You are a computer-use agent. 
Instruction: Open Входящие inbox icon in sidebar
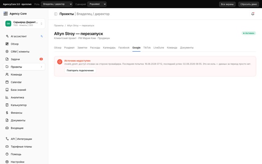pyautogui.click(x=7, y=128)
